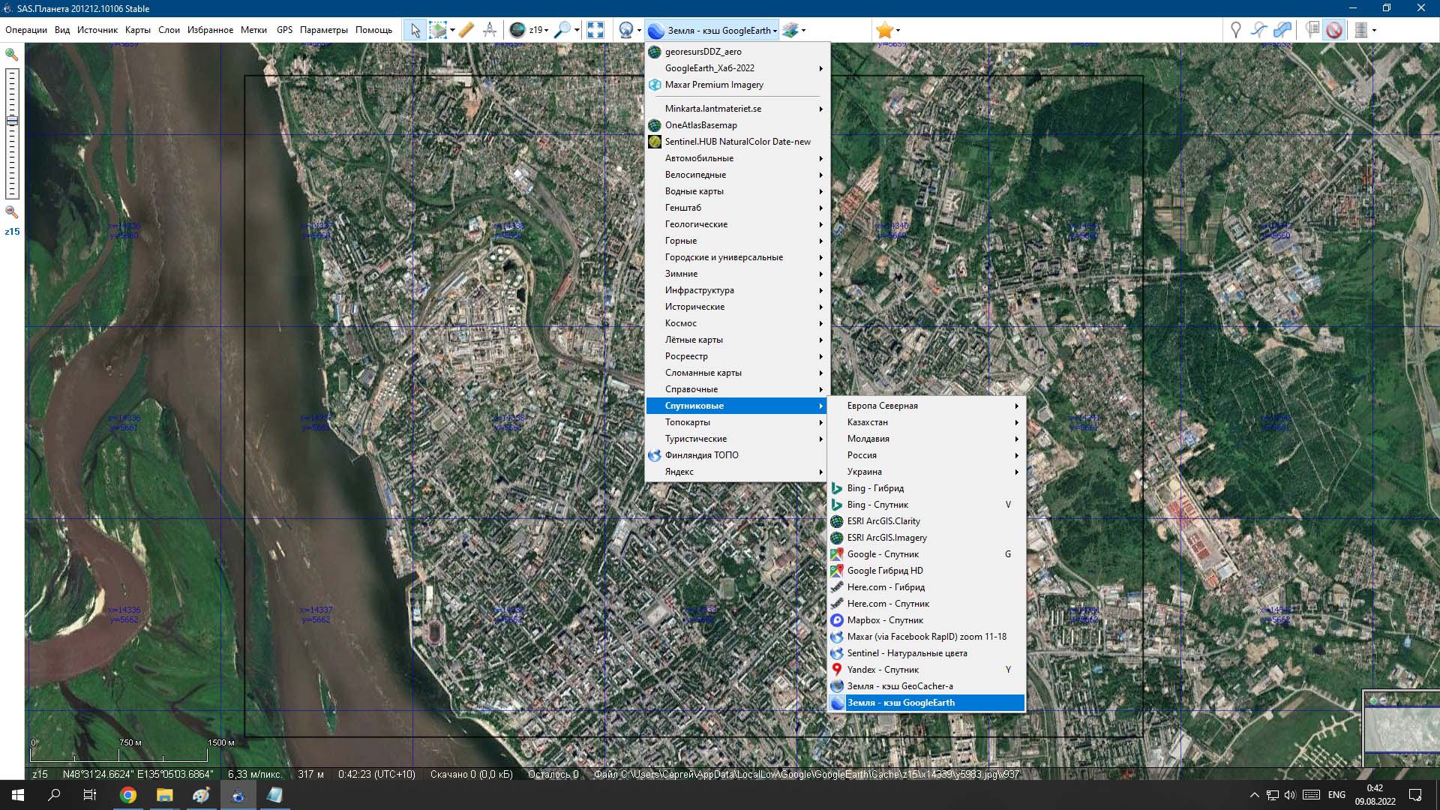The image size is (1440, 810).
Task: Open the Параметры menu
Action: [x=323, y=30]
